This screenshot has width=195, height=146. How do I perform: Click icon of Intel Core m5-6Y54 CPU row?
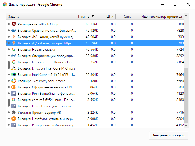click(14, 74)
